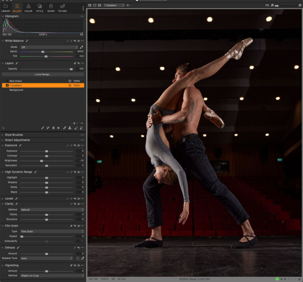This screenshot has width=303, height=282.
Task: Disable the T Gradient layer checkbox
Action: [x=7, y=85]
